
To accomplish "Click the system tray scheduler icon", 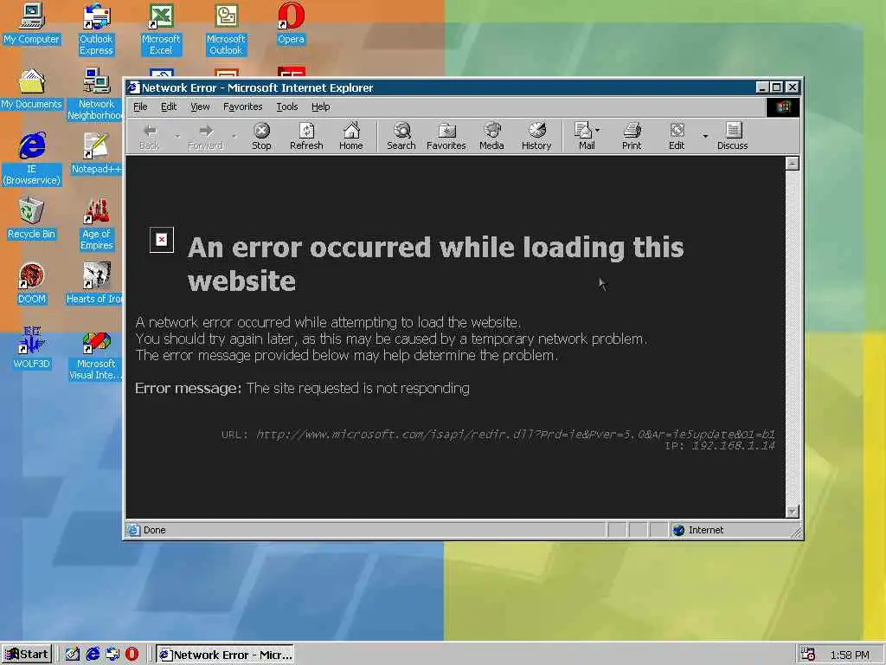I will 807,655.
